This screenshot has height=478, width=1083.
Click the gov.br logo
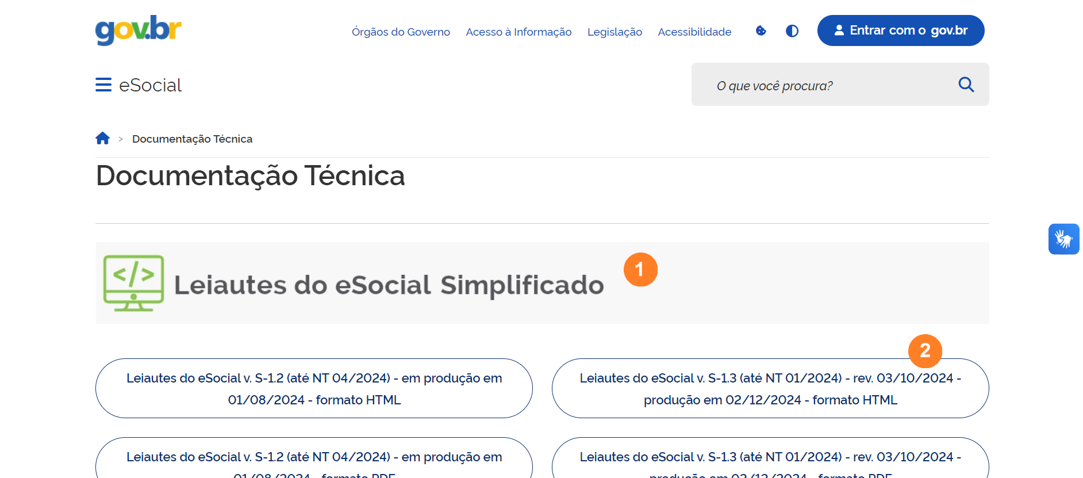(x=138, y=30)
